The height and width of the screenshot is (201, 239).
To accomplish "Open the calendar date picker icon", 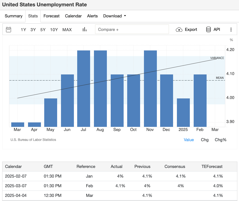I will point(8,29).
